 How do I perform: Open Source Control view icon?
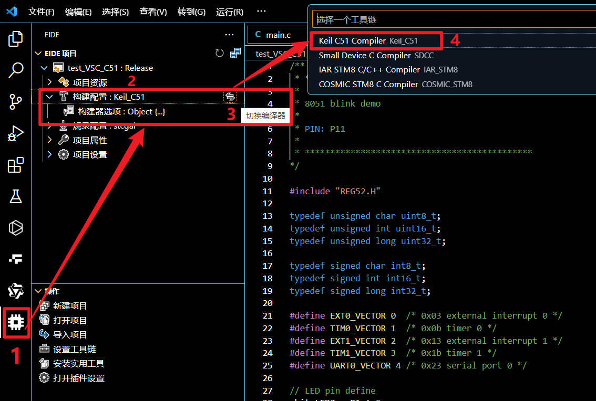(16, 102)
